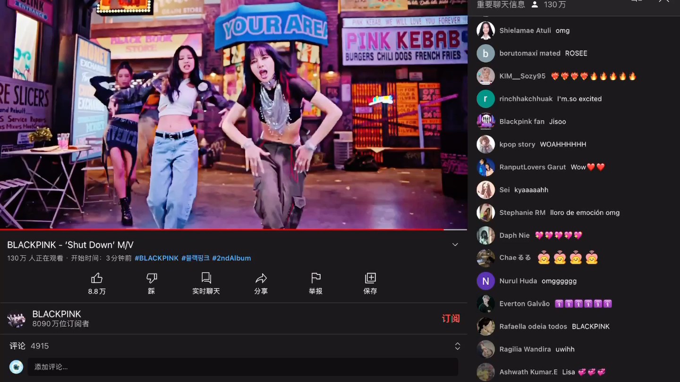Open Nurul Huda's purple avatar
Screen dimensions: 680x382
click(x=485, y=281)
